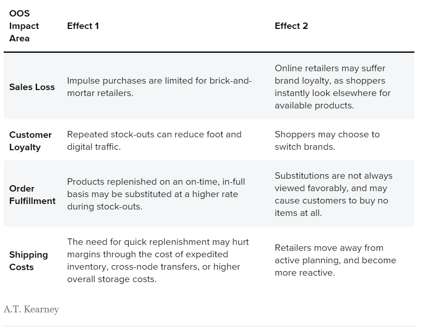Click the retailers become more reactive cell

point(335,260)
